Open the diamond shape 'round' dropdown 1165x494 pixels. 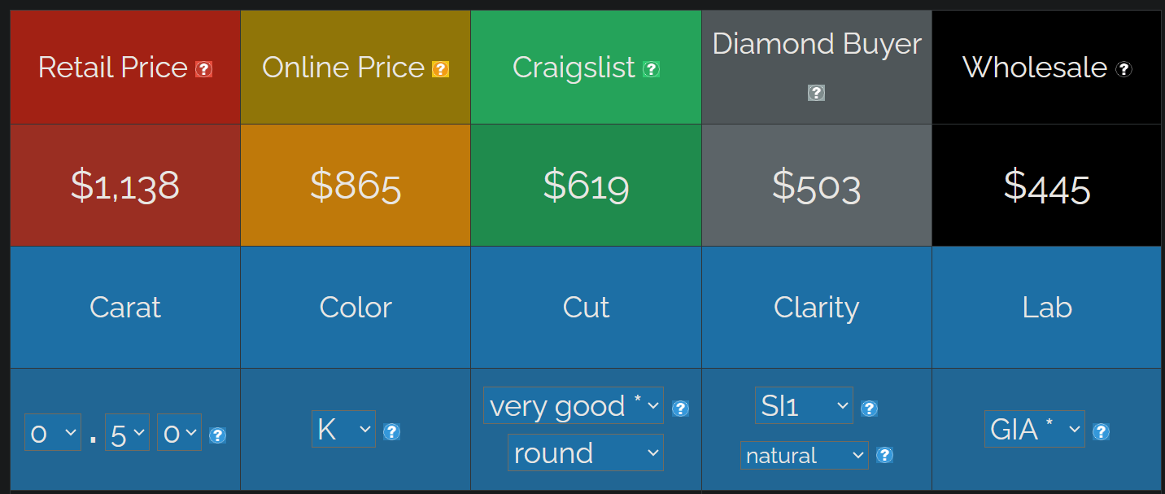586,452
